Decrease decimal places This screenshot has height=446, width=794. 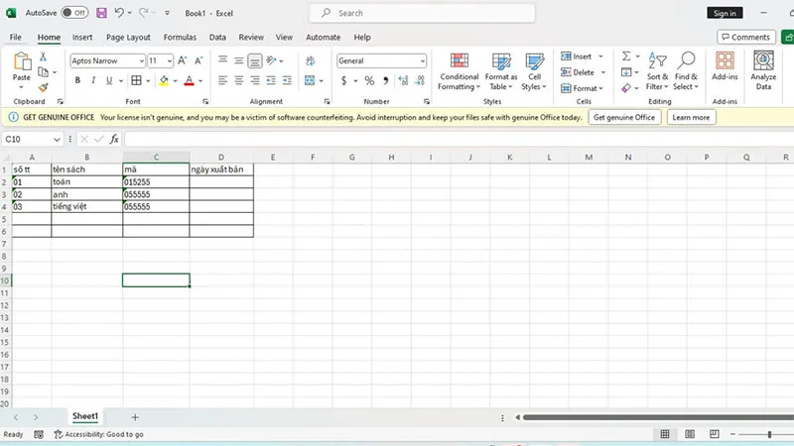pos(420,80)
